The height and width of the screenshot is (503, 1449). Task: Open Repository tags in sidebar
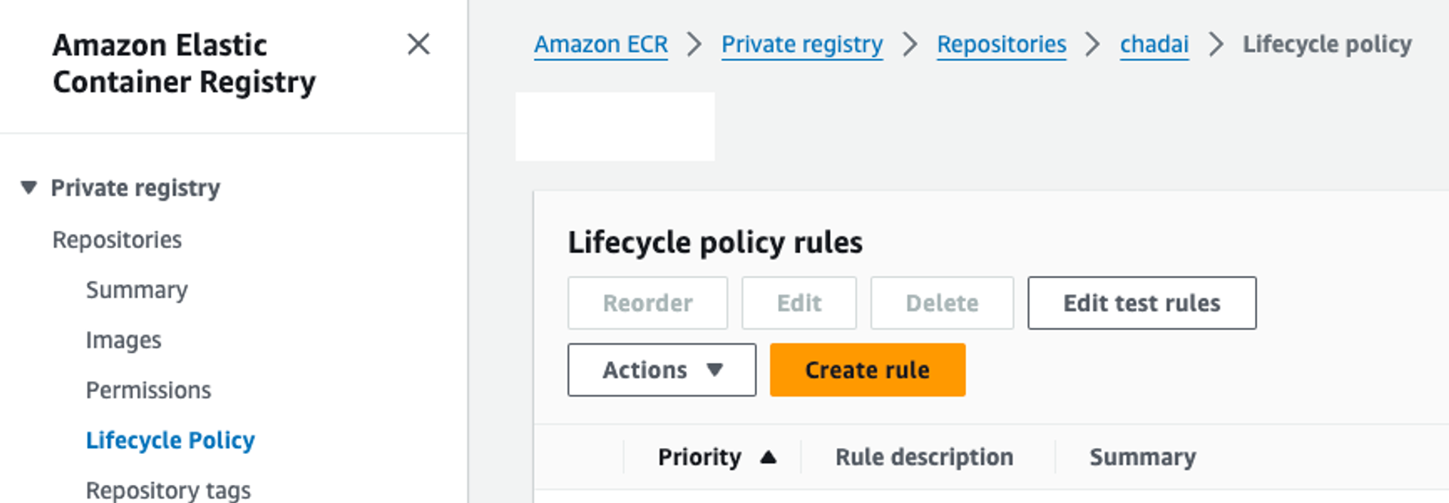coord(168,489)
